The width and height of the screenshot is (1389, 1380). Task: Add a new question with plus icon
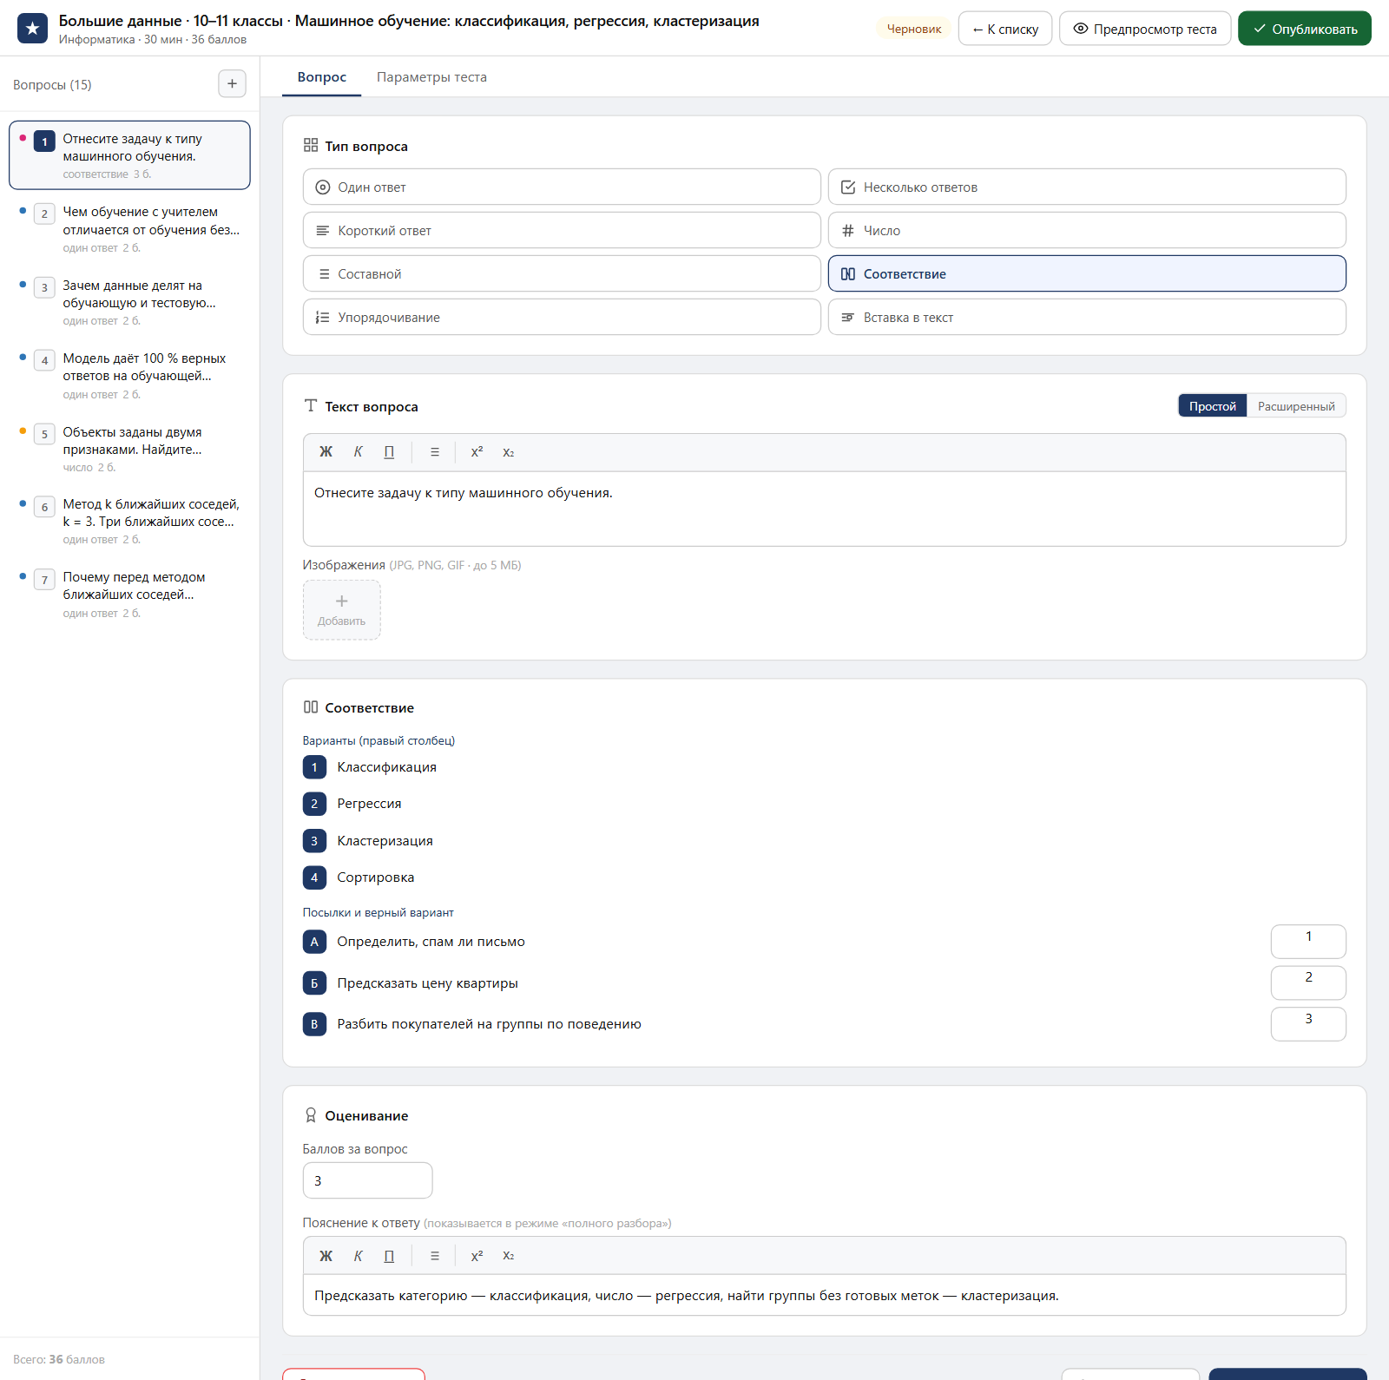232,84
